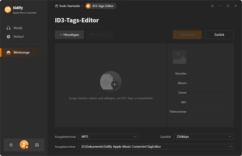Click the Sidify logo icon
The image size is (242, 156).
pyautogui.click(x=8, y=10)
